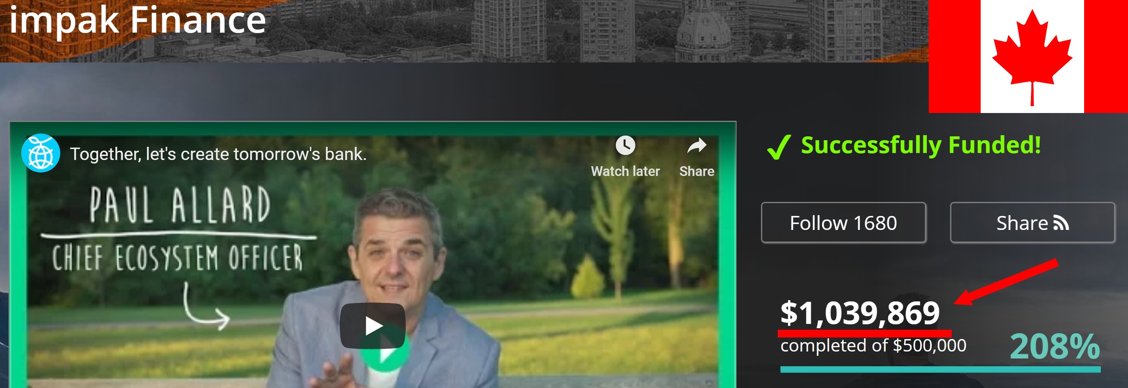Play the YouTube video with center play button
This screenshot has height=388, width=1128.
(372, 325)
